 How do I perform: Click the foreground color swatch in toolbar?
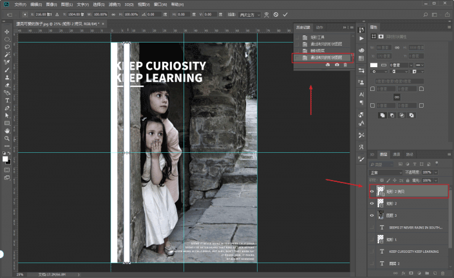tap(5, 159)
